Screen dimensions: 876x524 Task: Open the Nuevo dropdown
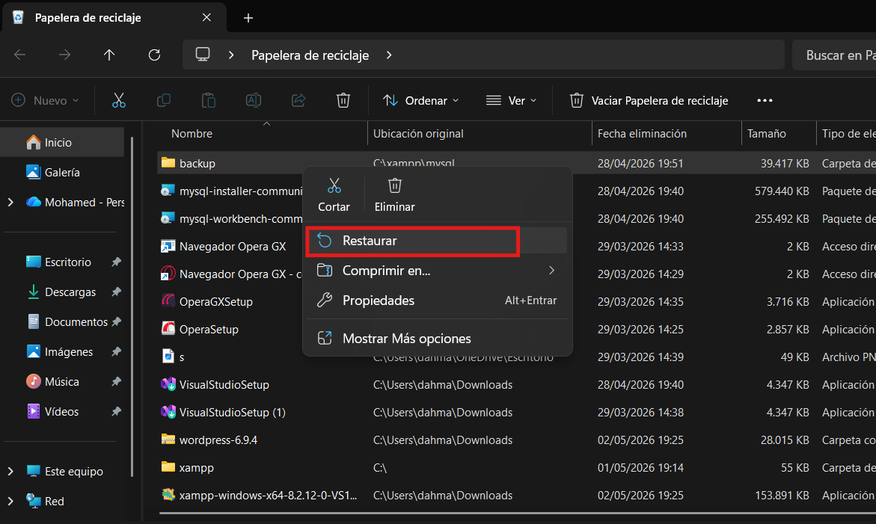coord(45,100)
